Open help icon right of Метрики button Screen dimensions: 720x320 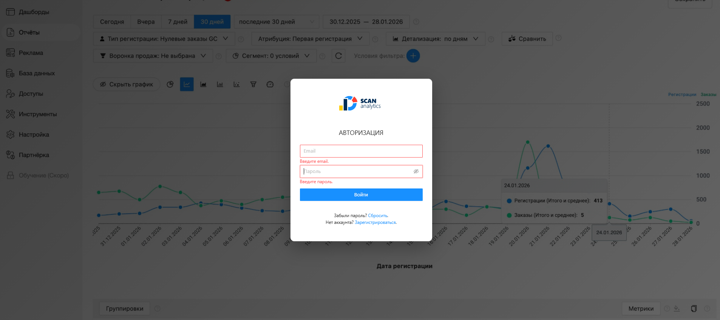[667, 309]
